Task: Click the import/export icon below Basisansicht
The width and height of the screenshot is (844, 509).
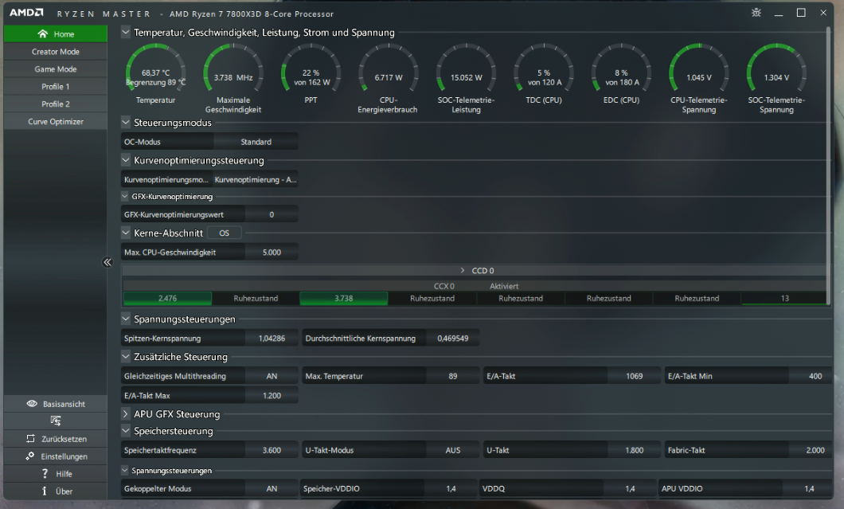Action: click(56, 421)
